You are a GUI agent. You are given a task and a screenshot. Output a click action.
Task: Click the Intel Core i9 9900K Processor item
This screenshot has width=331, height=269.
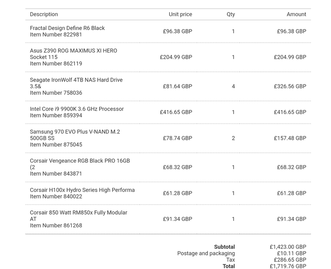tap(77, 109)
